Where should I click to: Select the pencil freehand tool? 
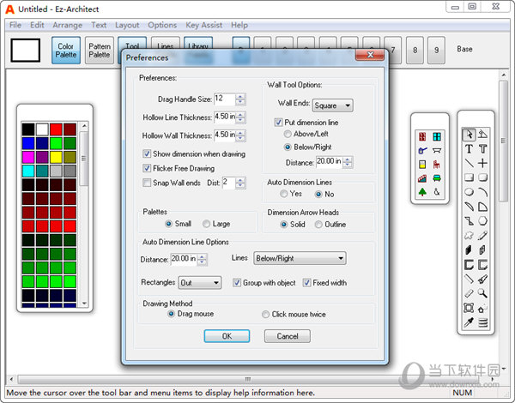click(x=482, y=235)
